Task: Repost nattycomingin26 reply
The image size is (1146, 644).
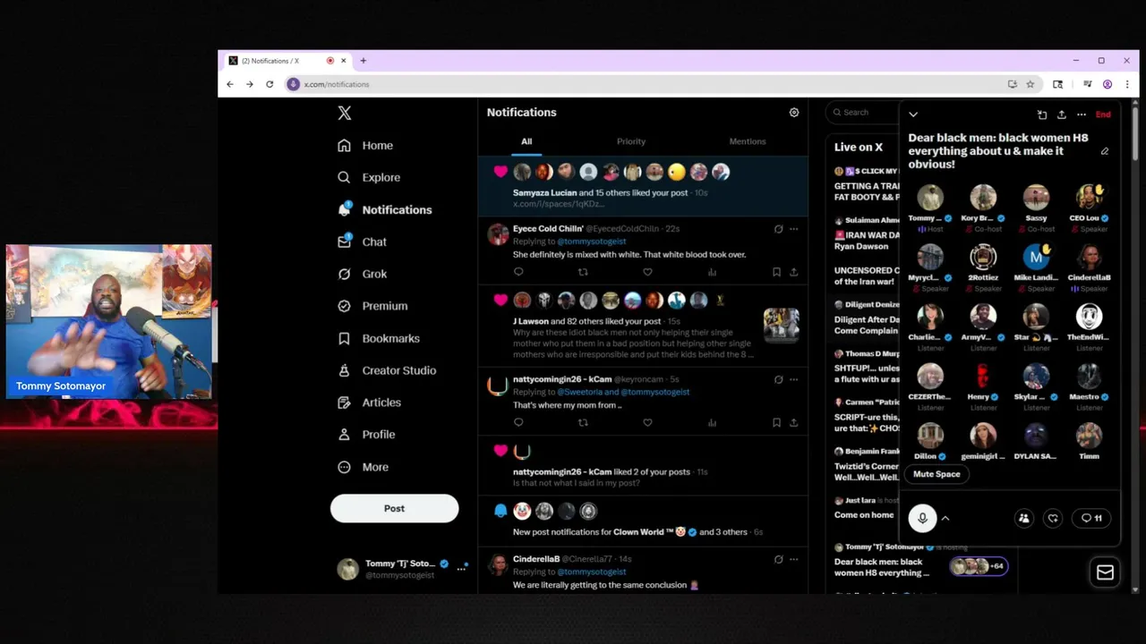Action: click(583, 422)
